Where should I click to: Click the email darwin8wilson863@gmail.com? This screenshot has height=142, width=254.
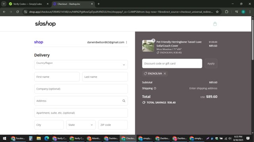coord(106,42)
